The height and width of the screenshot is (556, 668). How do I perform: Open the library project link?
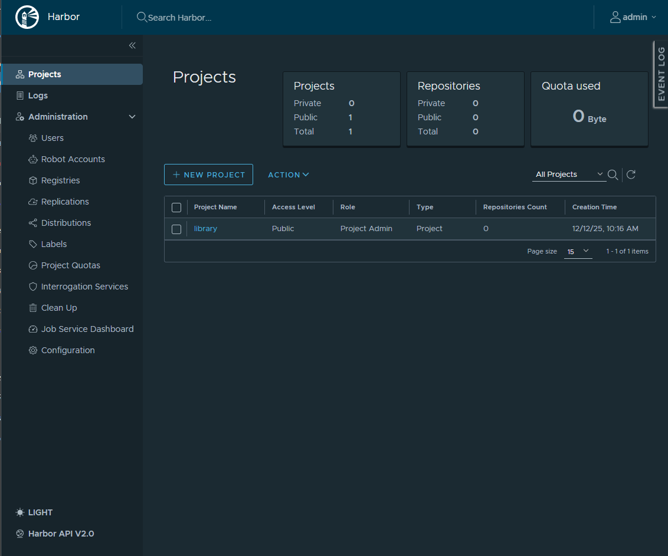(205, 229)
